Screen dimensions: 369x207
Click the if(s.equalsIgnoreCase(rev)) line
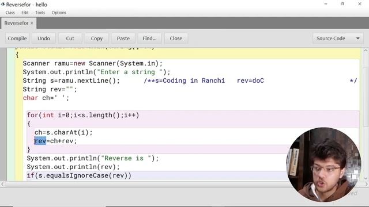pyautogui.click(x=79, y=175)
